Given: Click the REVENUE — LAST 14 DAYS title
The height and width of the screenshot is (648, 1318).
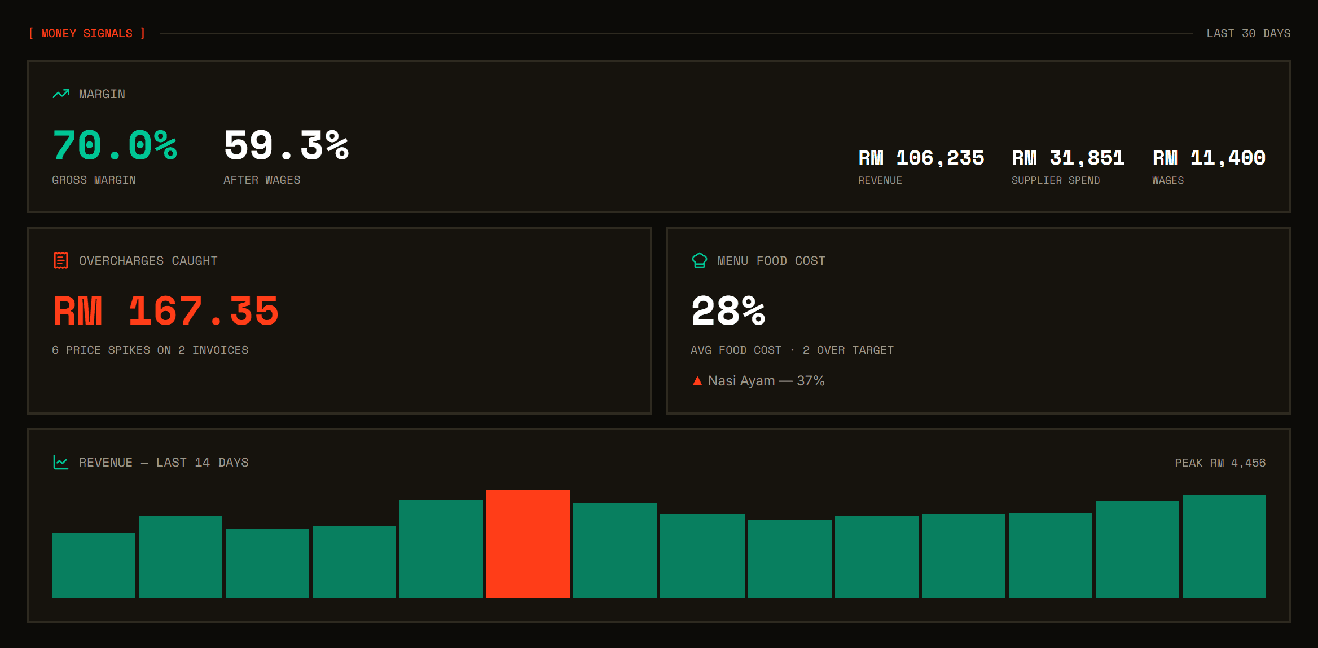Looking at the screenshot, I should pos(164,462).
